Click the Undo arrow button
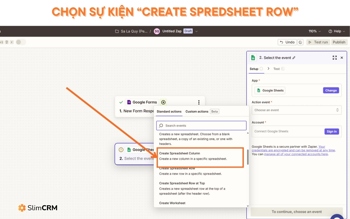Image resolution: width=350 pixels, height=219 pixels. [287, 42]
